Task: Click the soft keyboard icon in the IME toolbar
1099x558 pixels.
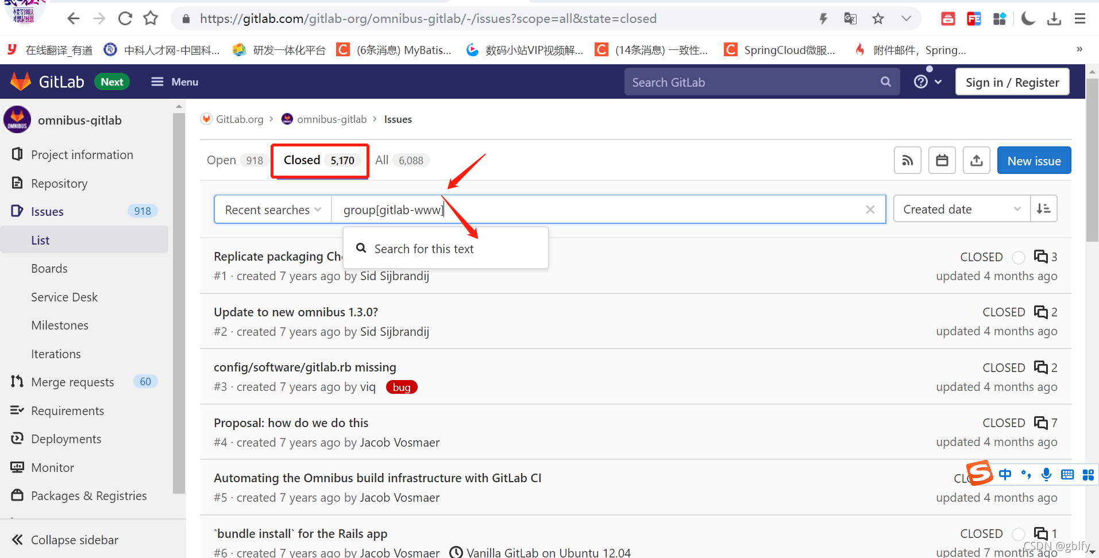Action: point(1067,474)
